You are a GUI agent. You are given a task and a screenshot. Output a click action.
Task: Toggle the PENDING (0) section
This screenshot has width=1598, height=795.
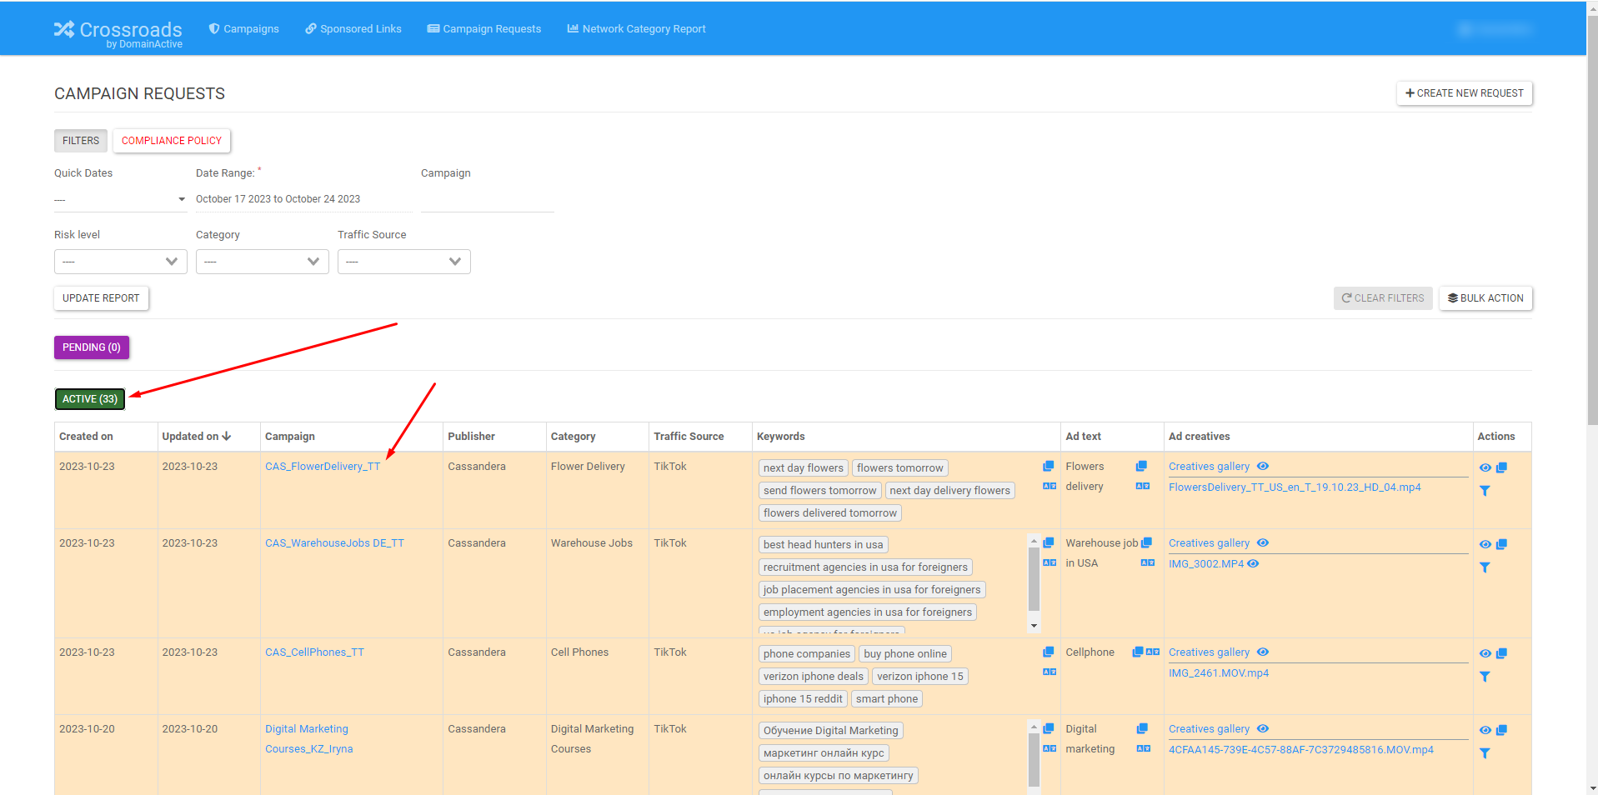[x=92, y=347]
